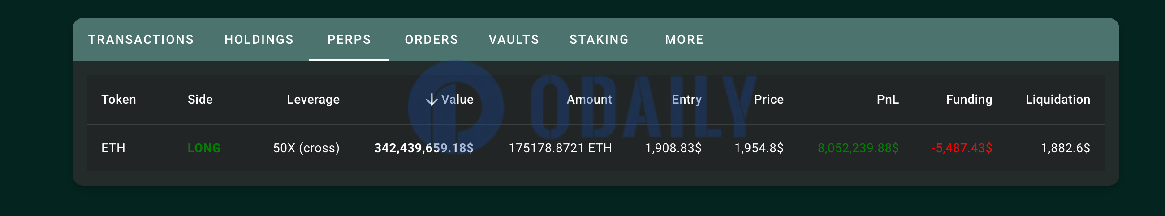The width and height of the screenshot is (1165, 216).
Task: Sort by the Leverage column header
Action: [x=313, y=100]
